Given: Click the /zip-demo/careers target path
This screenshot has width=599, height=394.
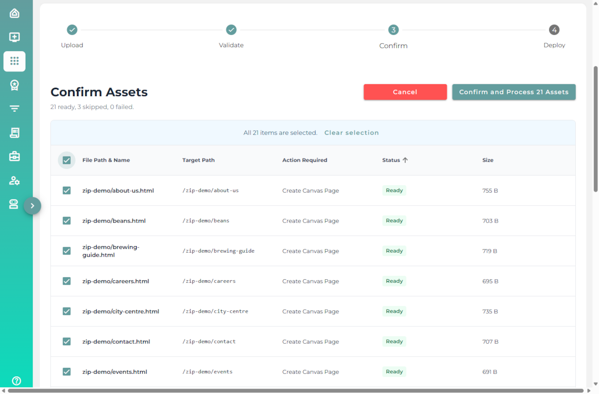Looking at the screenshot, I should tap(209, 281).
